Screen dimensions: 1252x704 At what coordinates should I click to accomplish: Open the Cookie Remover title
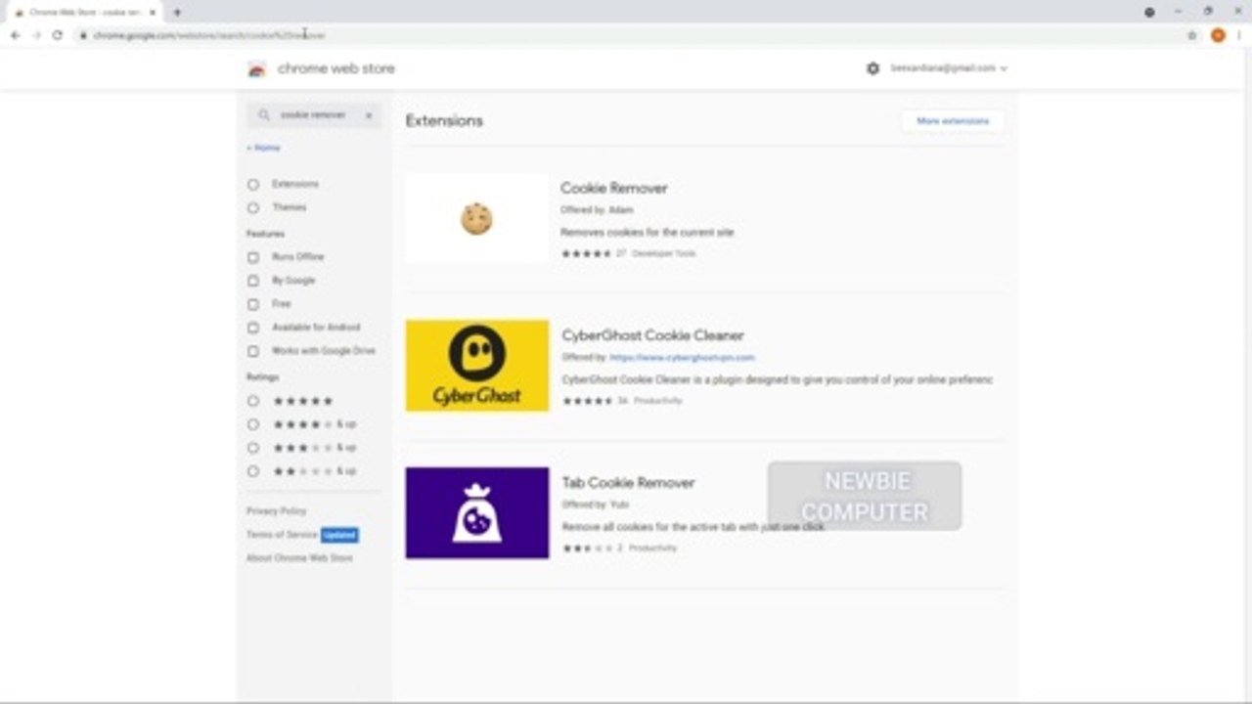[x=613, y=188]
